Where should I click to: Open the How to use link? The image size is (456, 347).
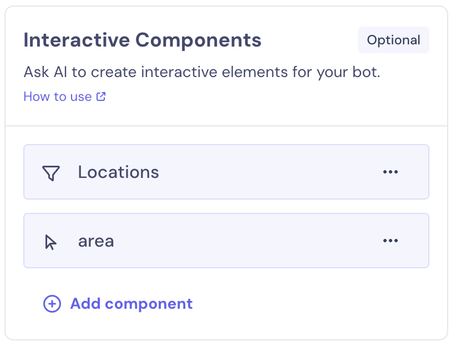click(58, 96)
